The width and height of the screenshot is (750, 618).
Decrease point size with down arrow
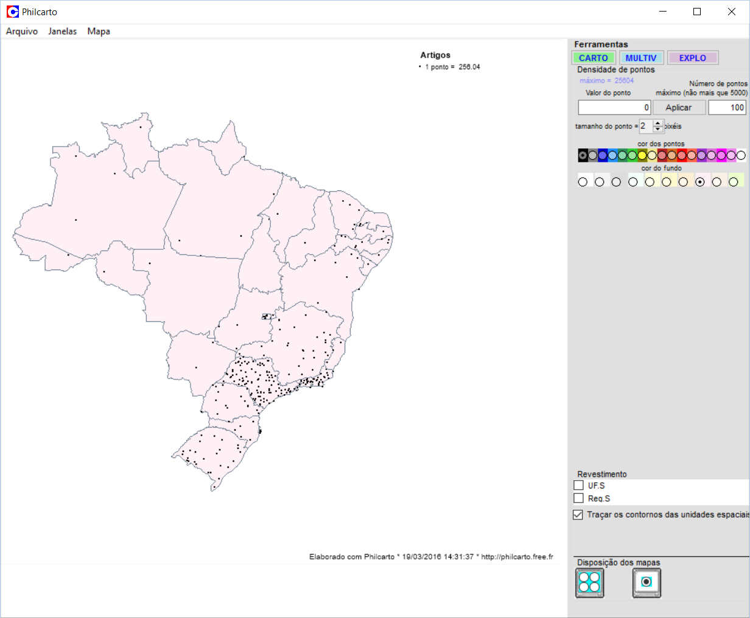click(657, 130)
